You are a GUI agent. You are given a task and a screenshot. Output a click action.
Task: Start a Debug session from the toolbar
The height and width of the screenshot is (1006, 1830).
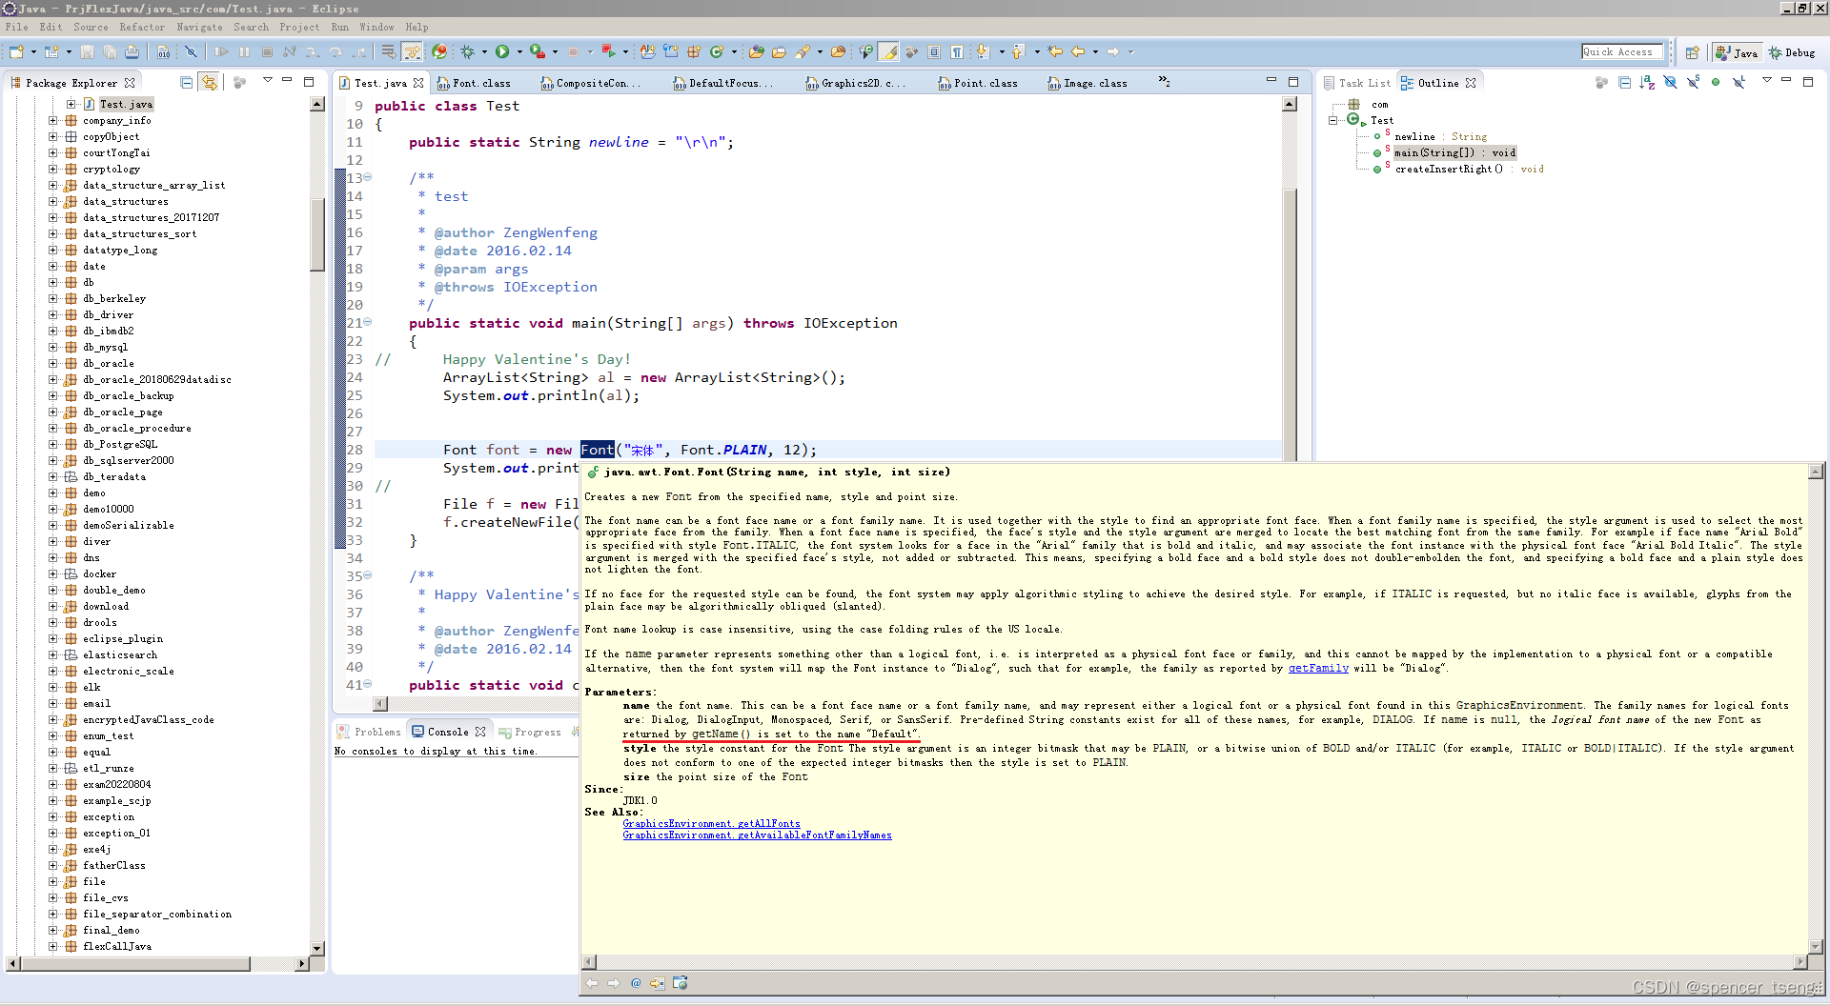click(469, 52)
